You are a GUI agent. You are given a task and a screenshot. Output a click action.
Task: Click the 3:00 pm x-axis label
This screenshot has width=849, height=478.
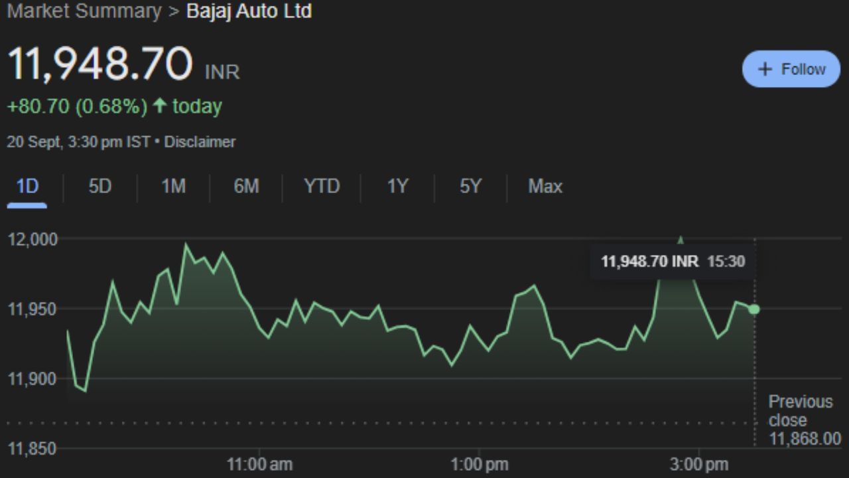click(699, 465)
